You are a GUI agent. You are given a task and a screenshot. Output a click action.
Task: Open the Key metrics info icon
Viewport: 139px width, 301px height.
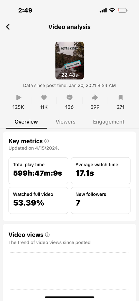click(47, 141)
